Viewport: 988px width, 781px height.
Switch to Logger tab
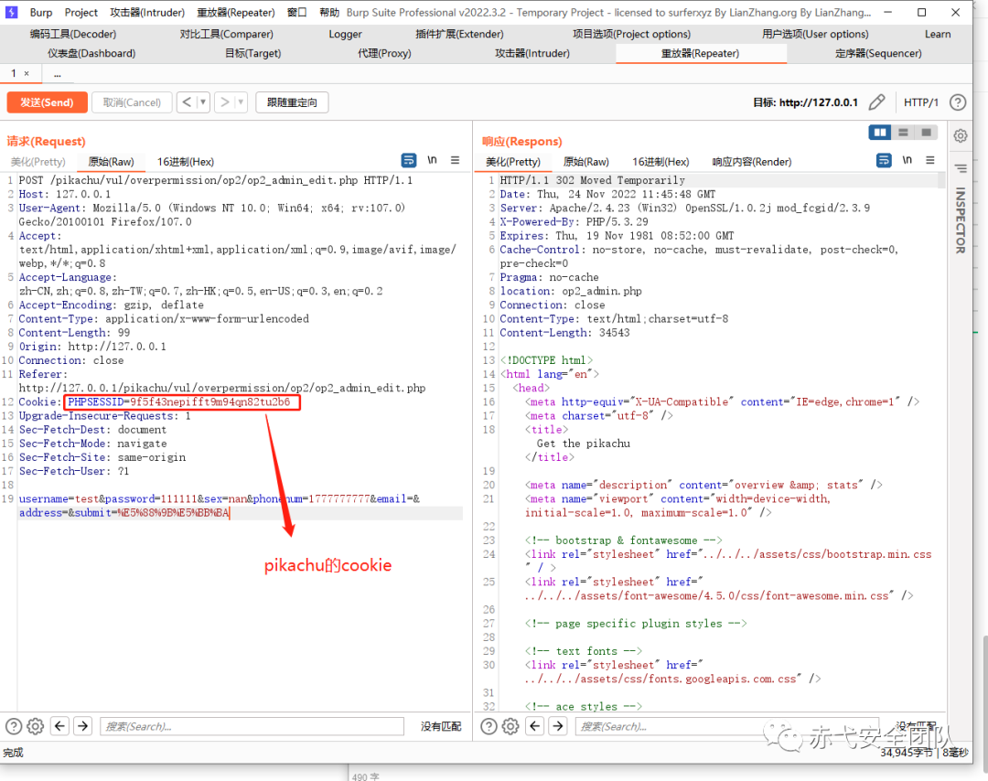[345, 34]
